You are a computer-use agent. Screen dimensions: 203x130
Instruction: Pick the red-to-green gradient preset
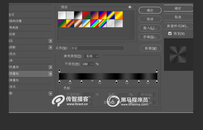click(x=86, y=15)
